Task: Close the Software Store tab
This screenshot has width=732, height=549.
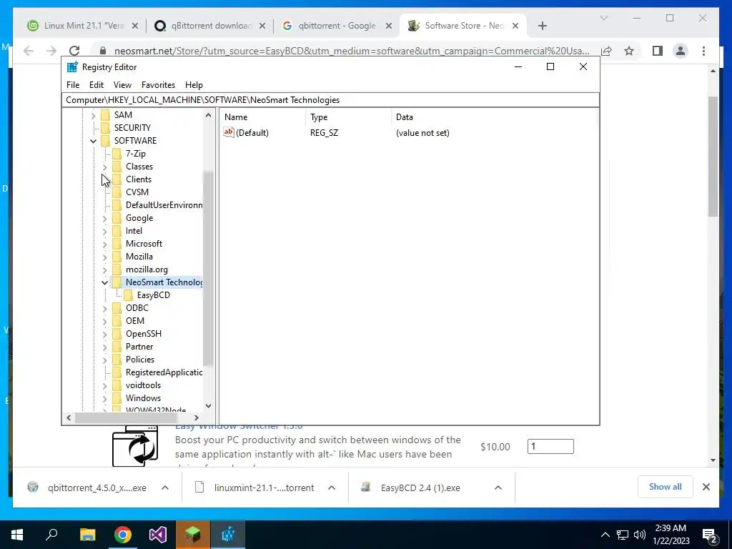Action: [x=515, y=26]
